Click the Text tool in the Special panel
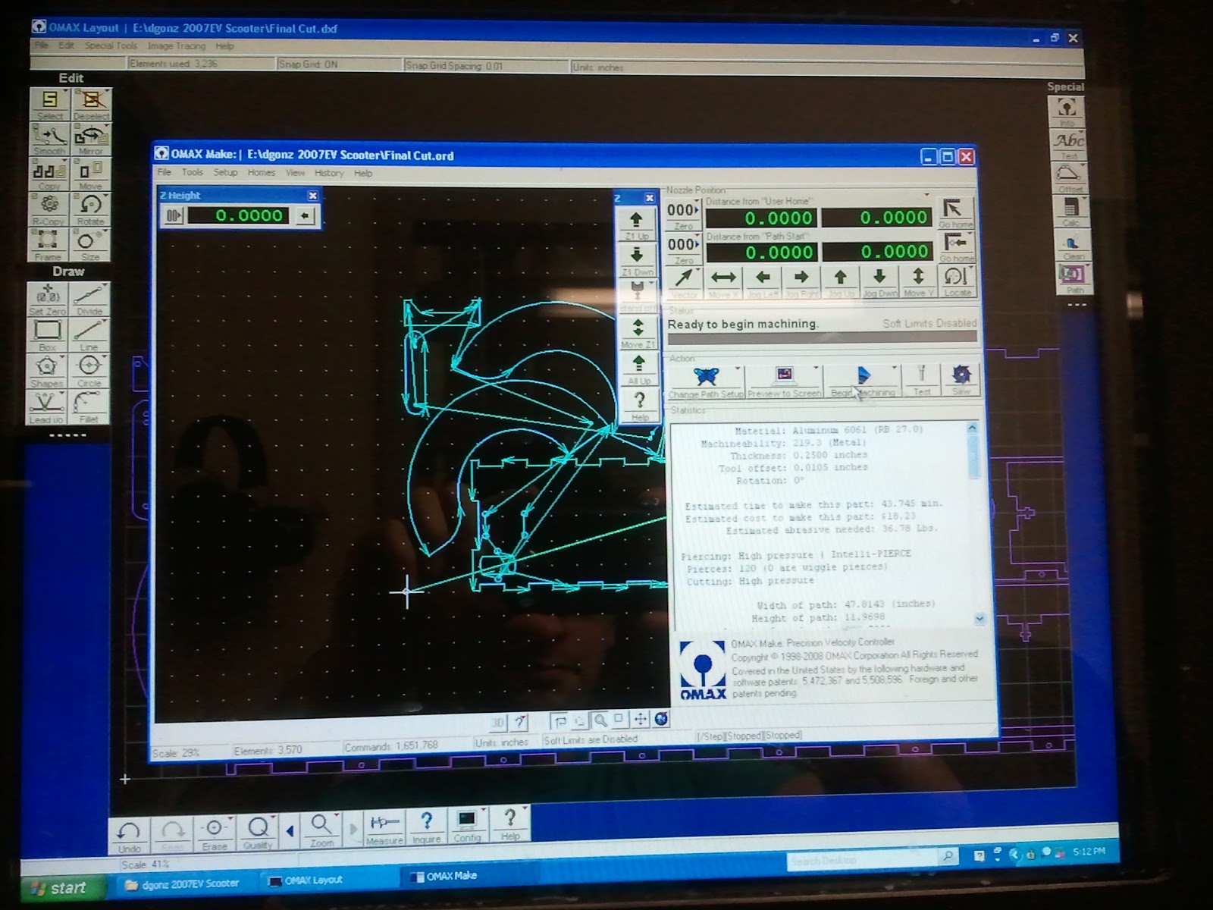This screenshot has height=910, width=1213. [x=1068, y=143]
